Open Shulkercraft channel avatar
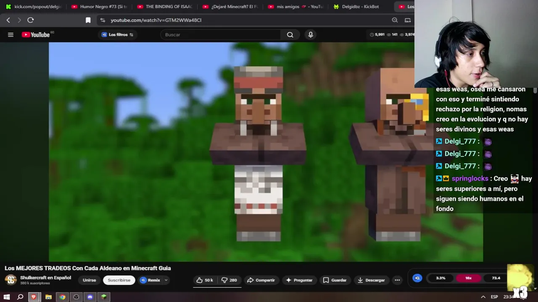This screenshot has height=302, width=538. pos(11,280)
